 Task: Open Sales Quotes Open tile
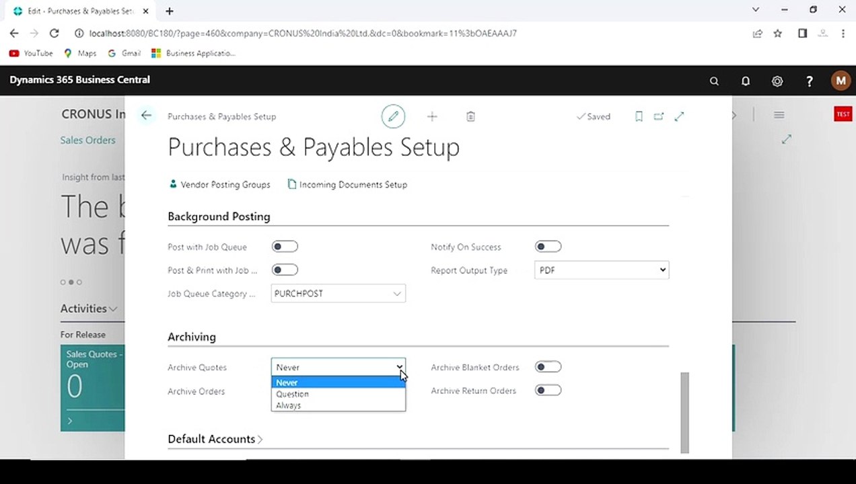coord(93,388)
